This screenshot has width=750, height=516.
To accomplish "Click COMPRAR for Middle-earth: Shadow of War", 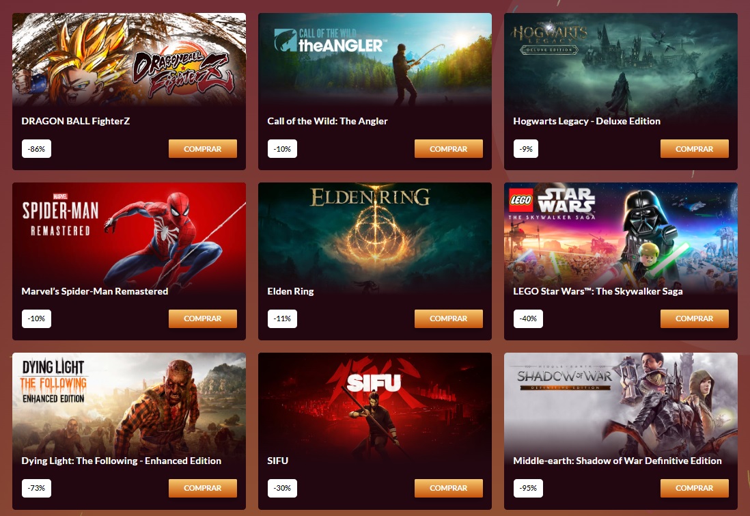I will pyautogui.click(x=695, y=488).
